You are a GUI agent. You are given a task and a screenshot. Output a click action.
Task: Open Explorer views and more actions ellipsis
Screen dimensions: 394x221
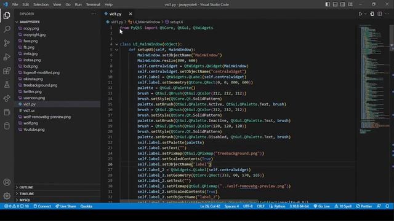94,14
